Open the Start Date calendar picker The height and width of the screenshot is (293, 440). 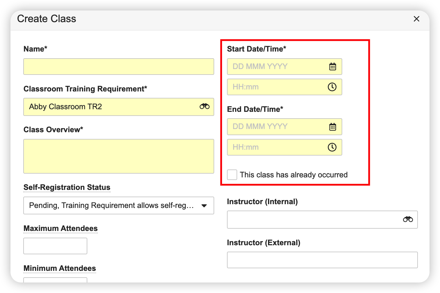tap(332, 67)
